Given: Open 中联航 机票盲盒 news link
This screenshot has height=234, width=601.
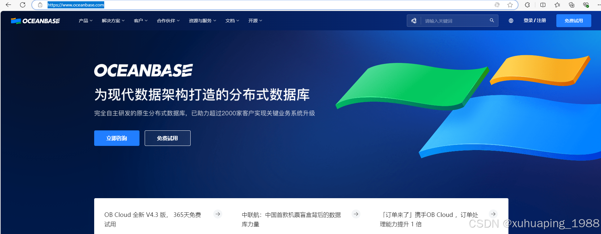Looking at the screenshot, I should pos(291,219).
